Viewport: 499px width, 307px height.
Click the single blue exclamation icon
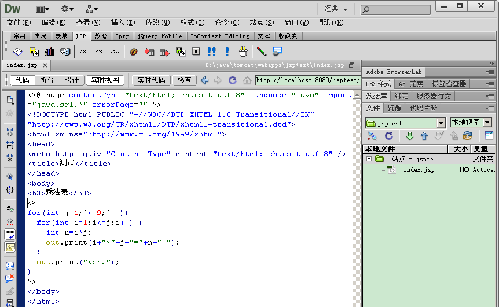(228, 51)
